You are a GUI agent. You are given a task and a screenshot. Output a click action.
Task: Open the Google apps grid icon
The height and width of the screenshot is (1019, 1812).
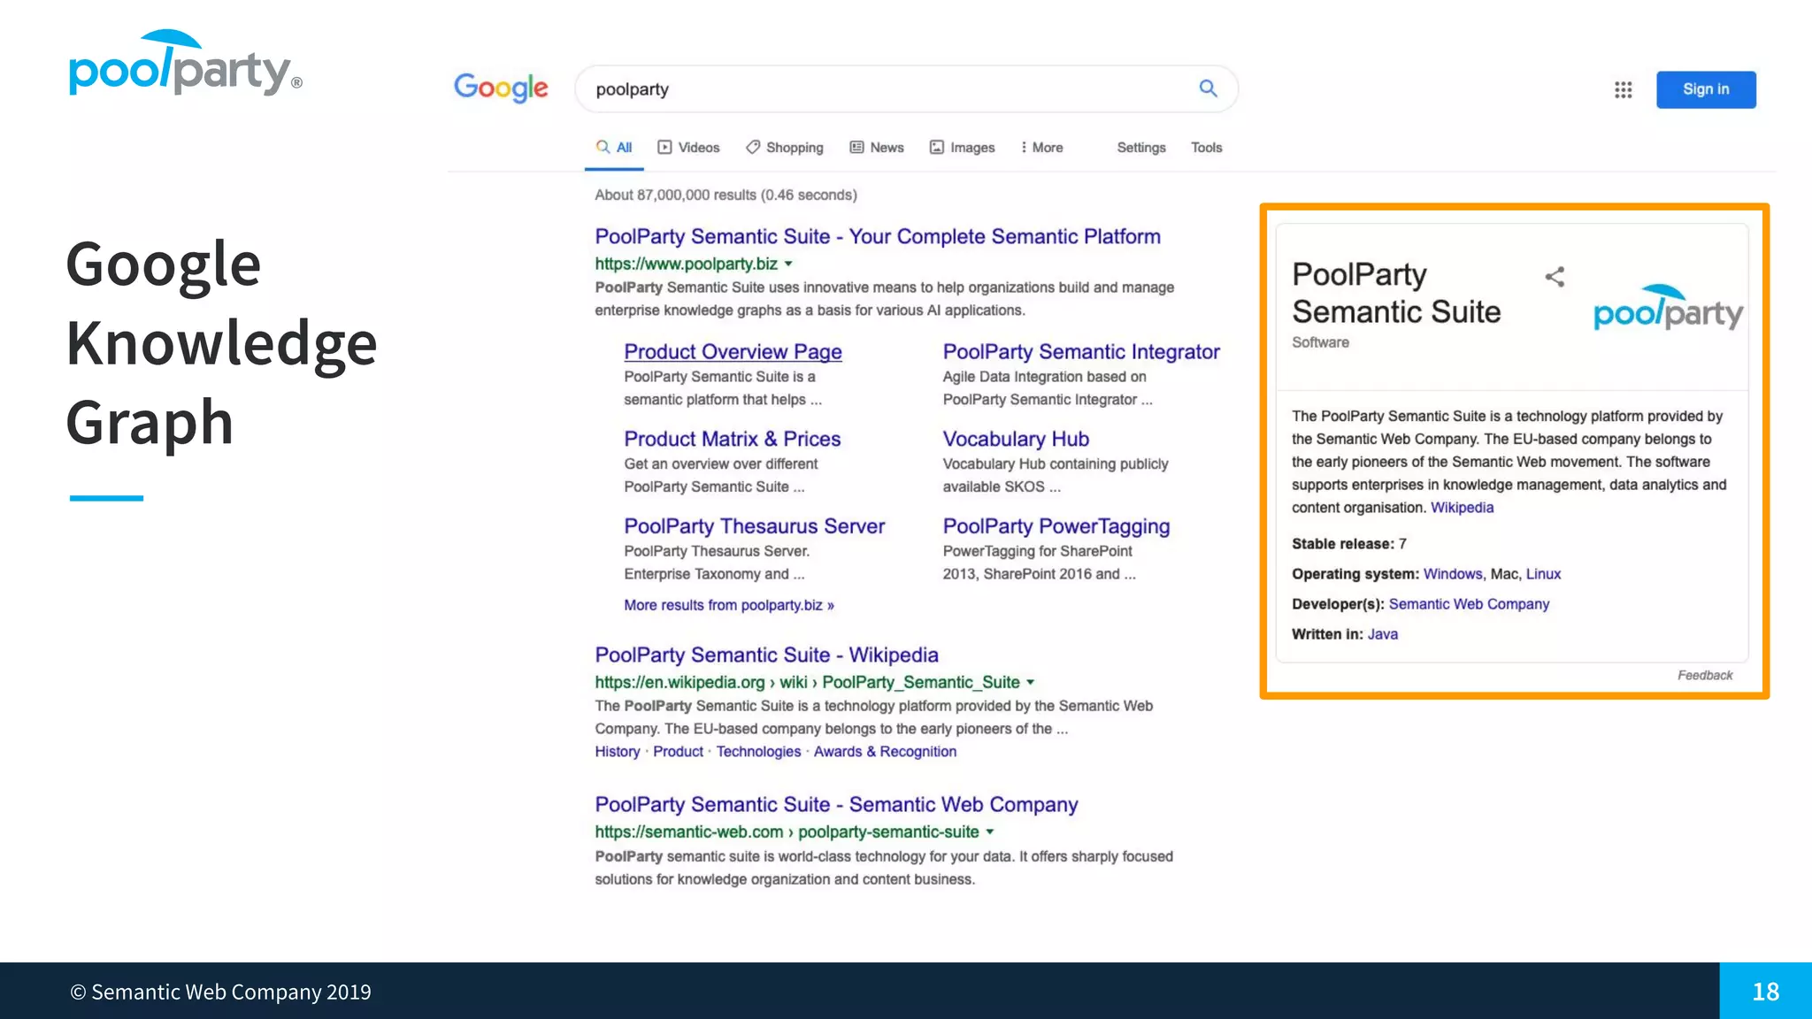[1623, 89]
